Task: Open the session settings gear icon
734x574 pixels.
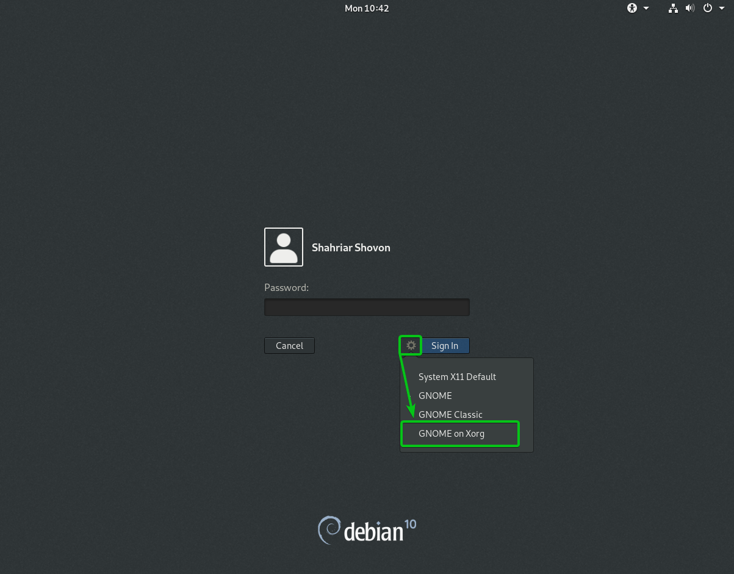Action: [411, 345]
